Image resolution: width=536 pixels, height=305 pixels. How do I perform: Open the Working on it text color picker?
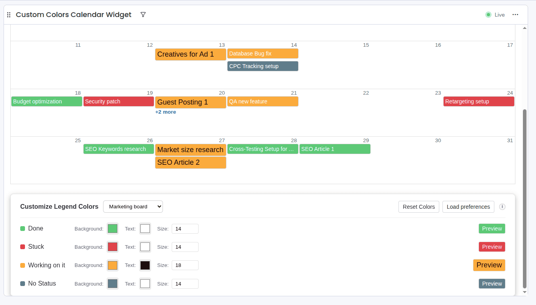click(x=145, y=265)
